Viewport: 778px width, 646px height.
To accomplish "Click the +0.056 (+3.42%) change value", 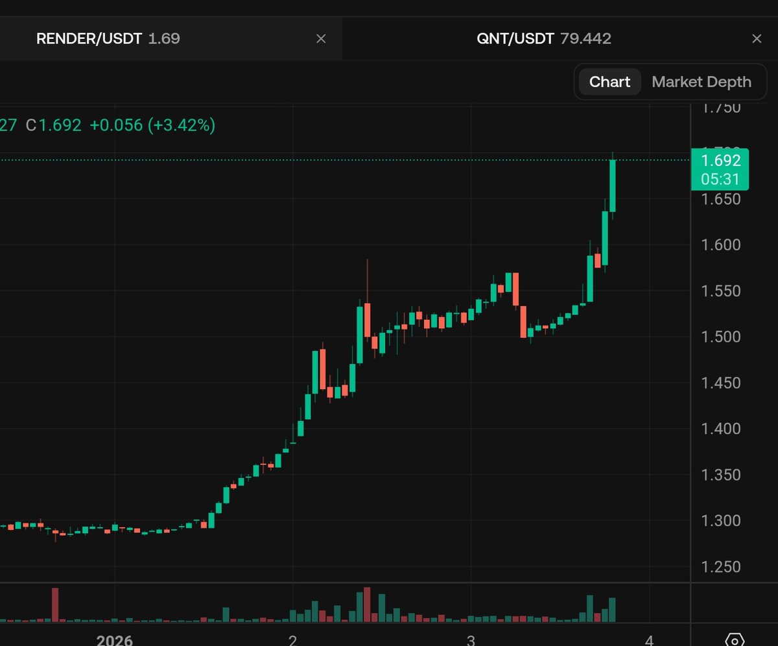I will 152,125.
